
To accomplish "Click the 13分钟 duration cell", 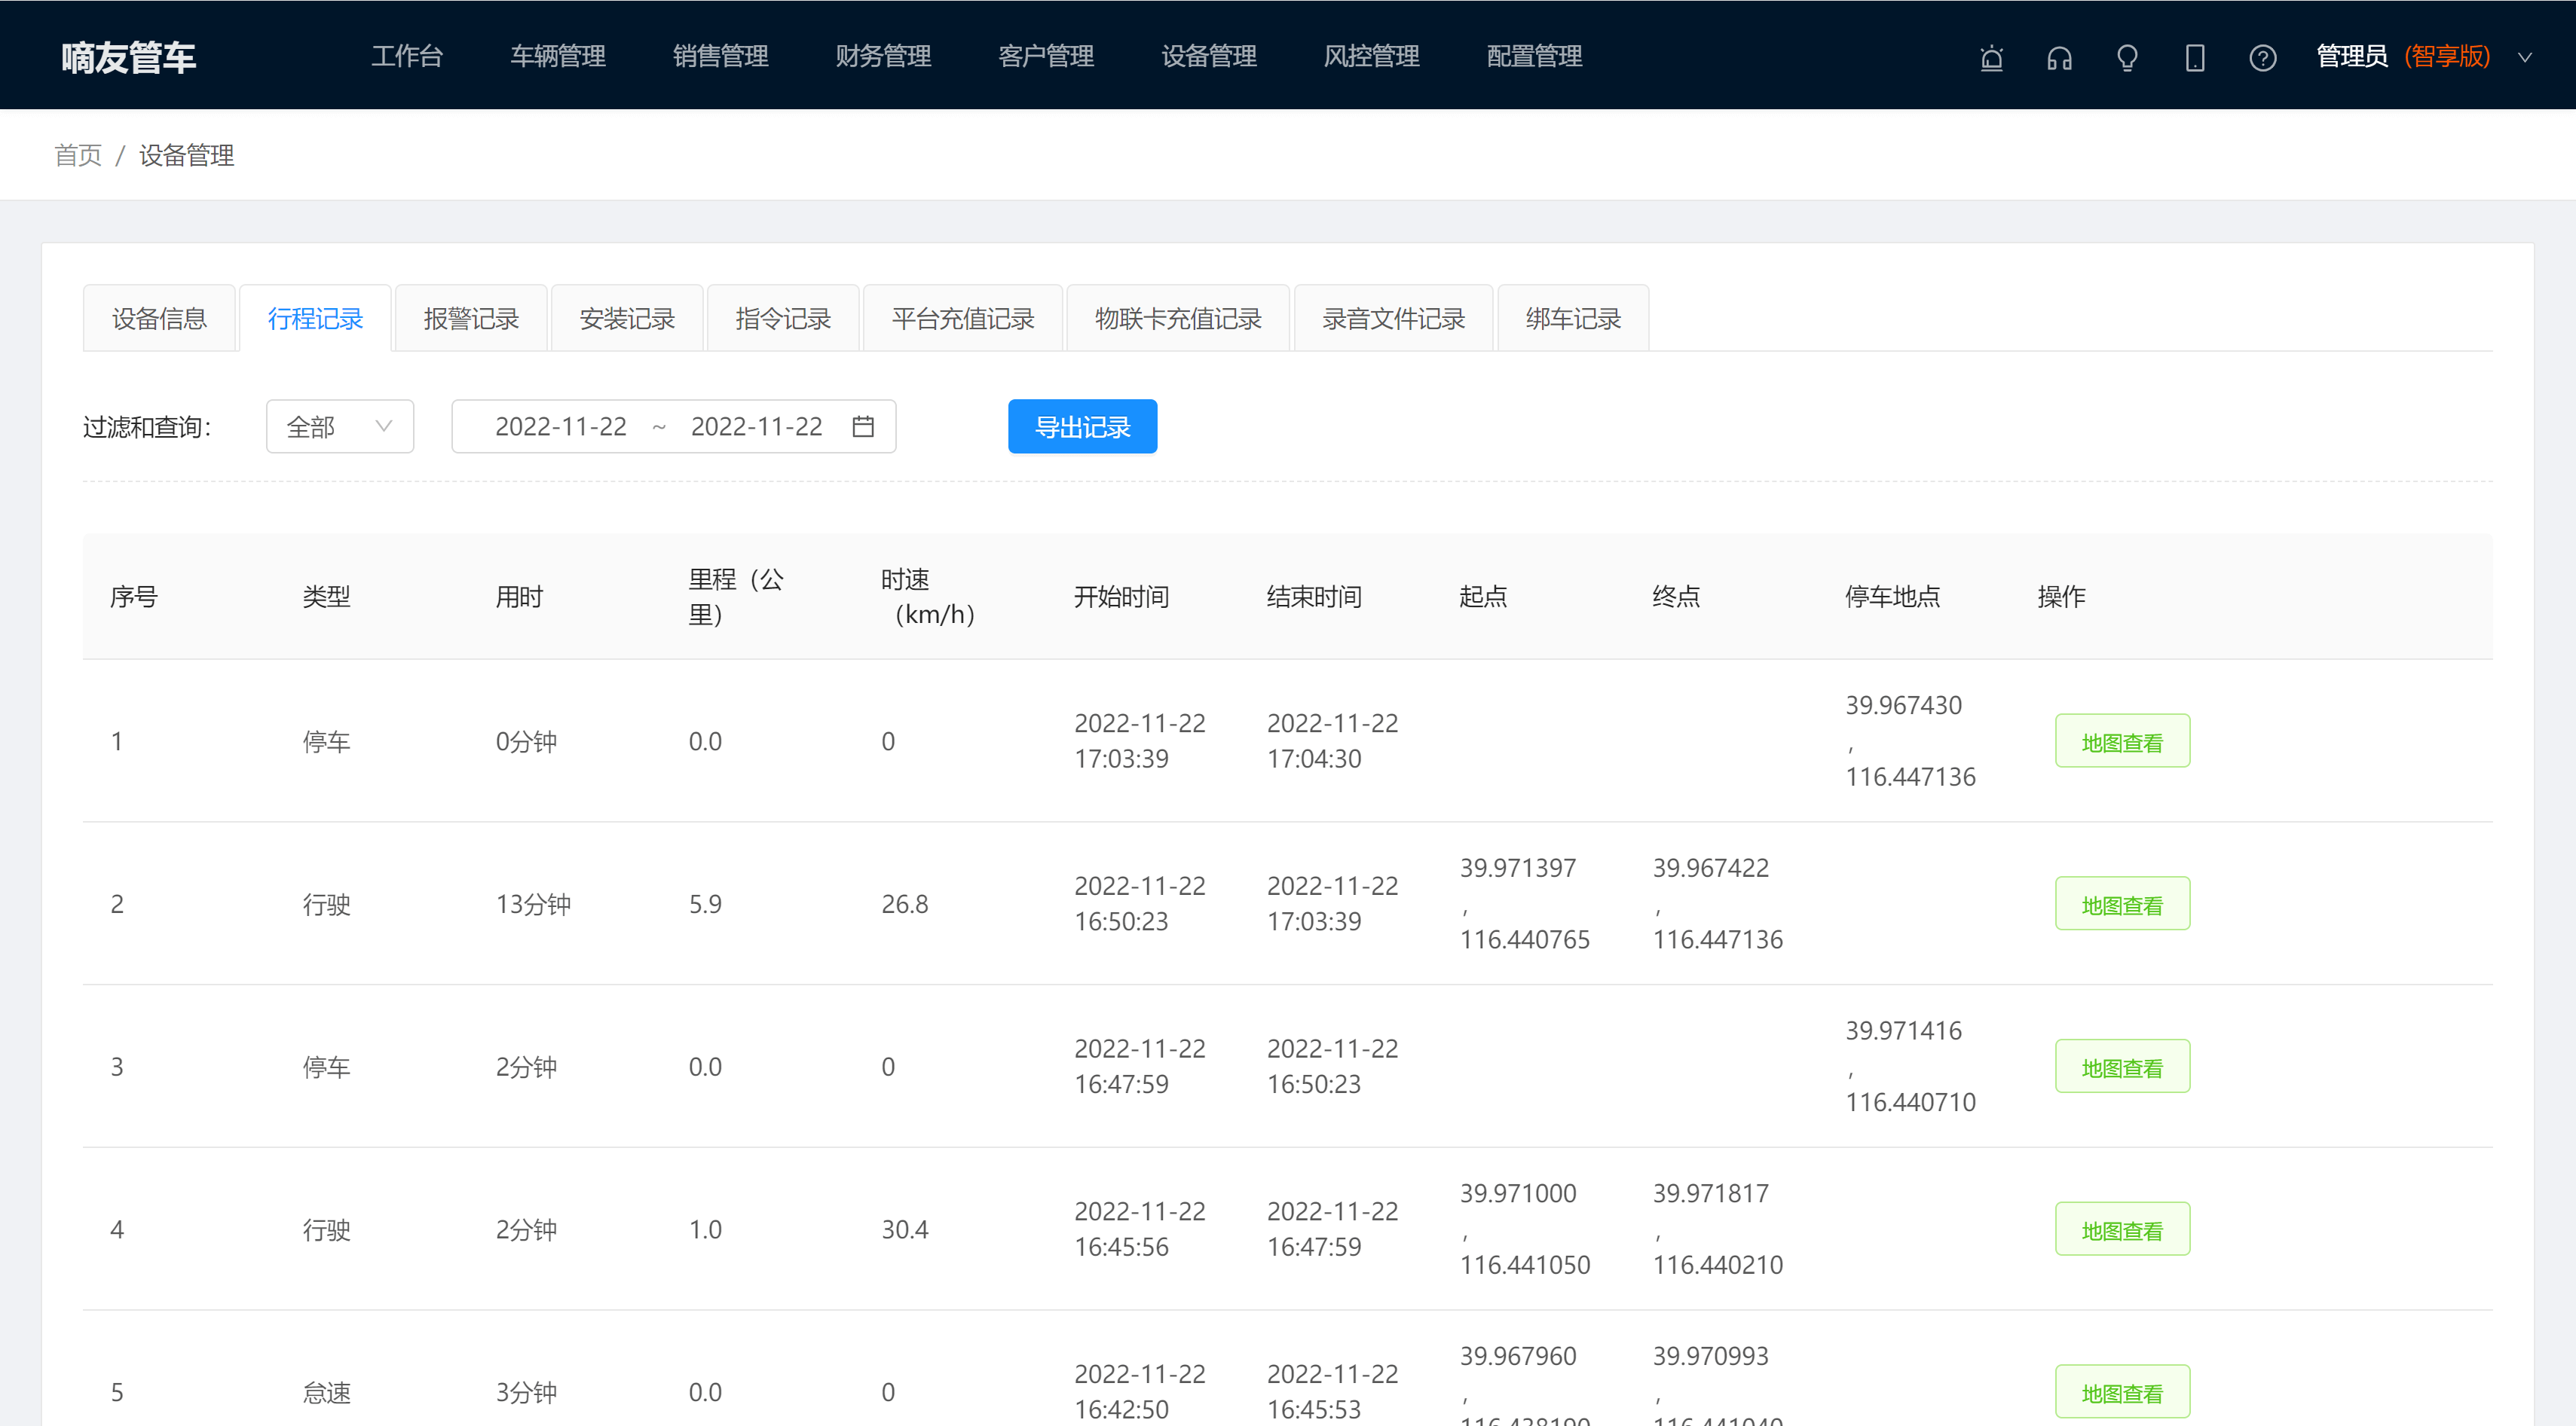I will [x=534, y=905].
